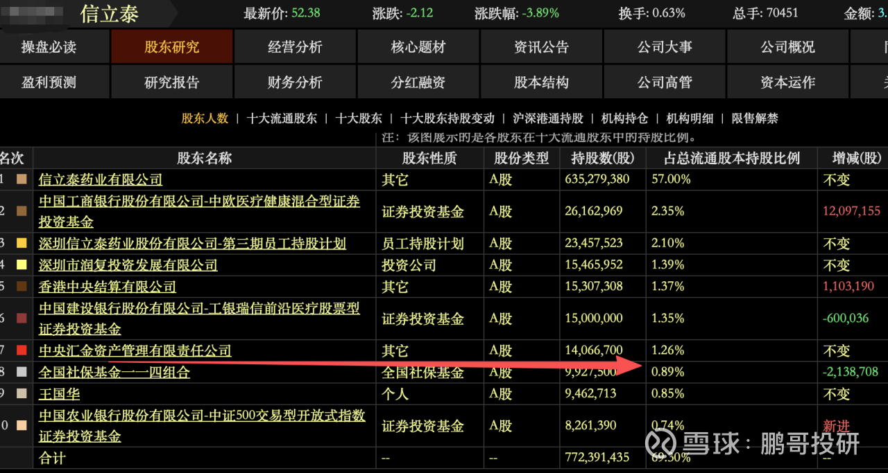
Task: Open the 盈利预测 tab
Action: pyautogui.click(x=49, y=82)
